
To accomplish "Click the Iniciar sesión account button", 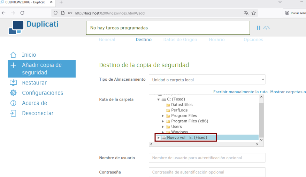I will tap(295, 13).
